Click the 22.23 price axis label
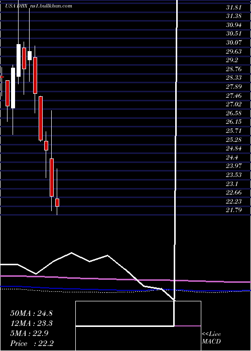The width and height of the screenshot is (251, 351). coord(234,201)
